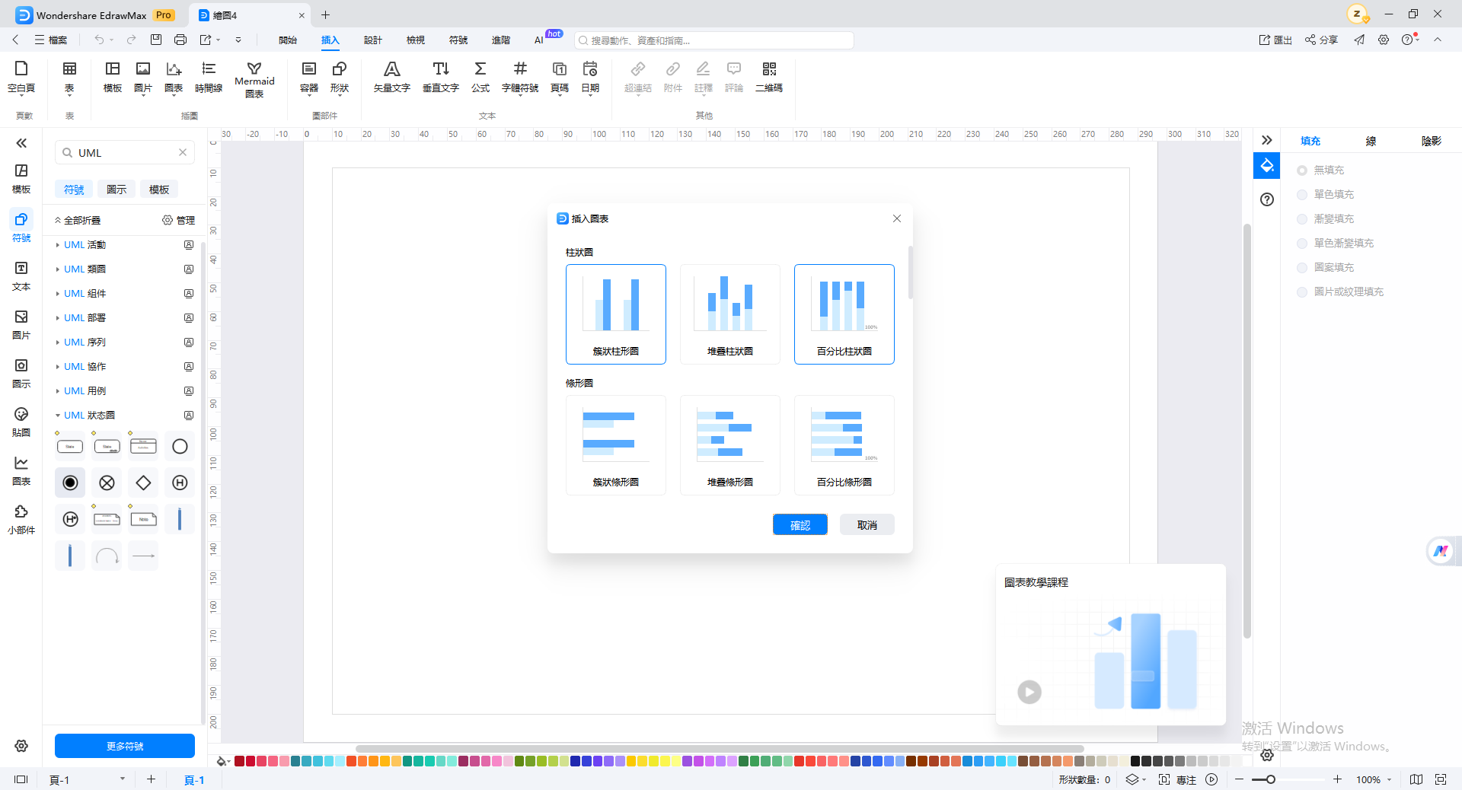
Task: Choose the 堆疊柱狀圖 chart thumbnail
Action: [730, 314]
